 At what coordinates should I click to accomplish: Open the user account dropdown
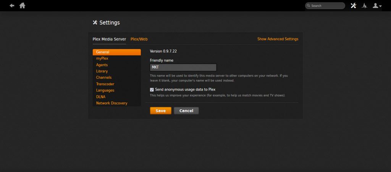(x=377, y=6)
